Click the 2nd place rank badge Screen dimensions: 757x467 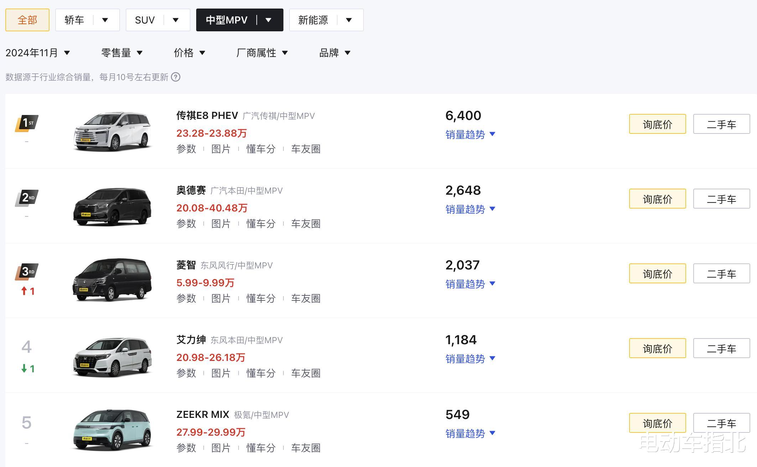(27, 198)
